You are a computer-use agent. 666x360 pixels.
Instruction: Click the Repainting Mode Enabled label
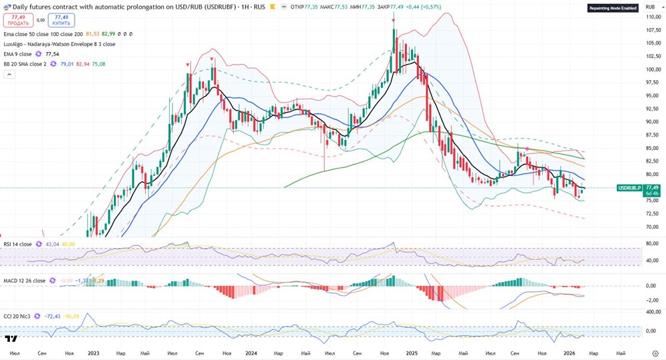pos(613,8)
